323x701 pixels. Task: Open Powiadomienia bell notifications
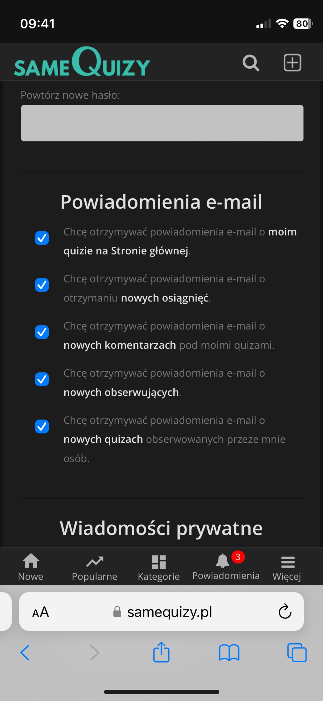click(x=226, y=567)
